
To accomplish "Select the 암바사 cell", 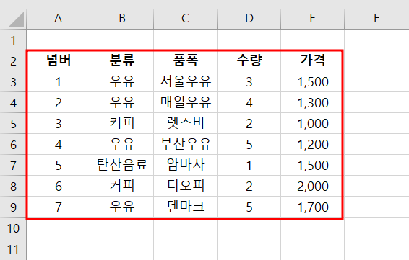I will point(186,165).
